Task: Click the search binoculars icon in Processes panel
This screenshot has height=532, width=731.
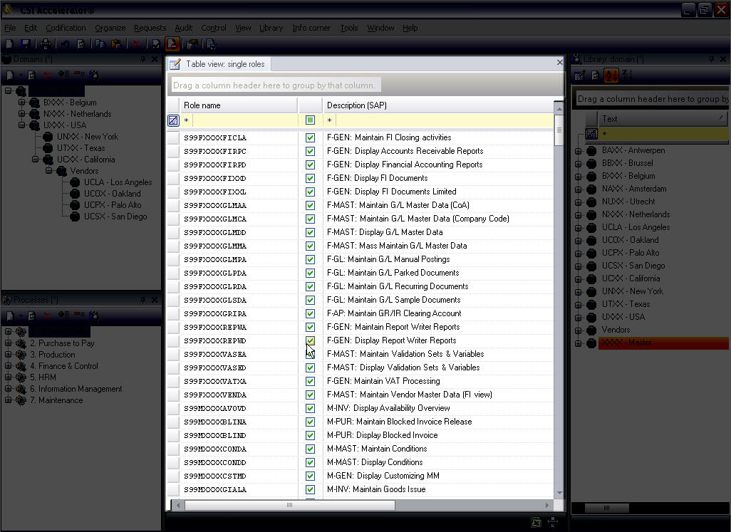Action: [94, 315]
